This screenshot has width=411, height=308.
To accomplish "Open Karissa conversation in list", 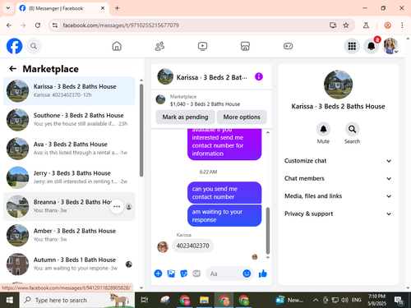I will coord(69,90).
